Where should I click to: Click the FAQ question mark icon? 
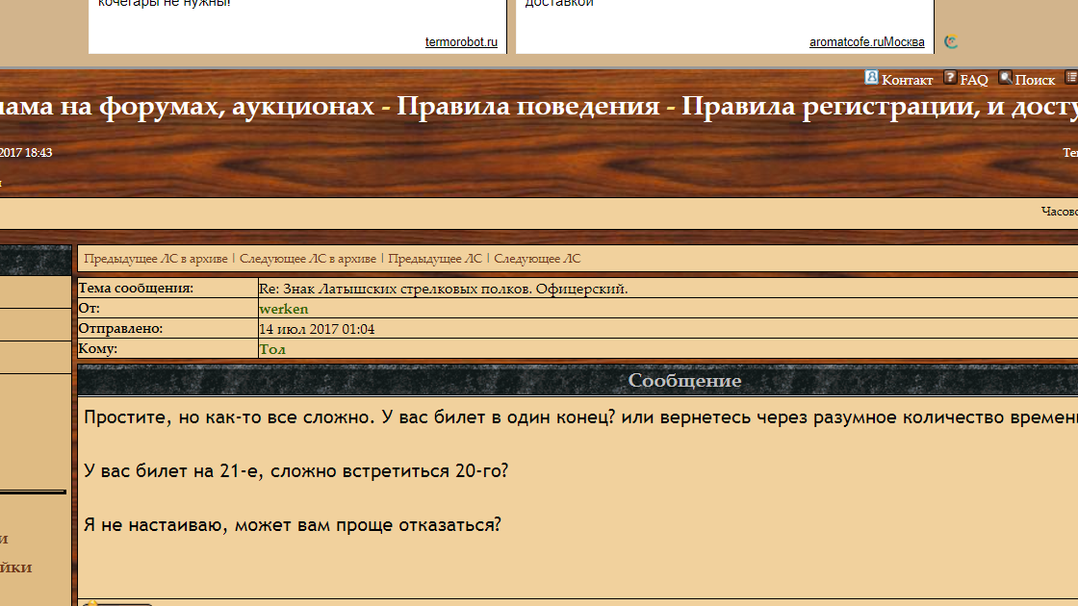[x=950, y=78]
